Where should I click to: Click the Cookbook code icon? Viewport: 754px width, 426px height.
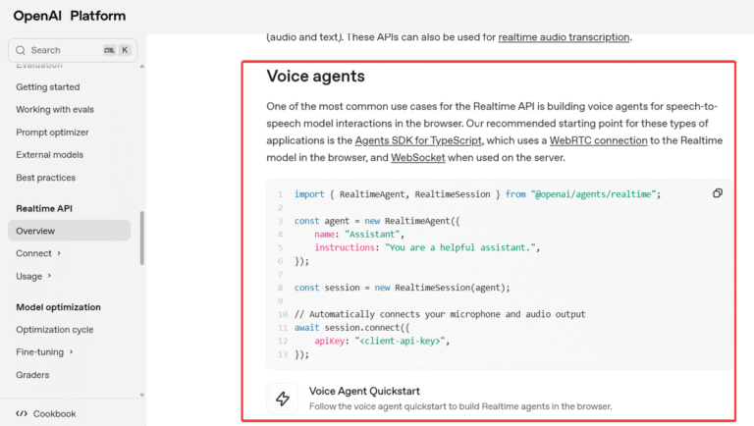coord(22,413)
